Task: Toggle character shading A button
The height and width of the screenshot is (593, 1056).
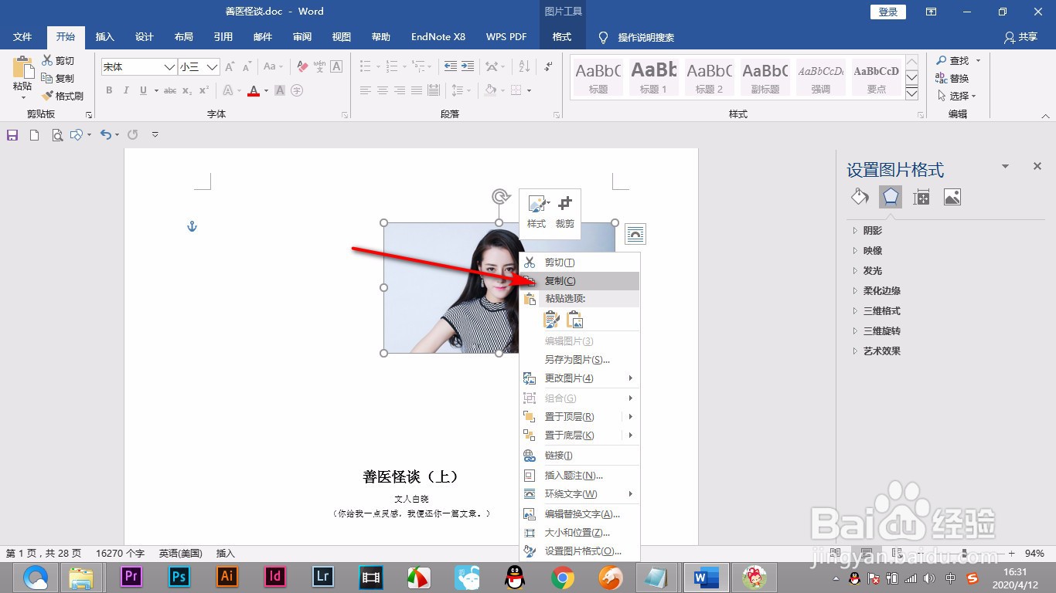Action: click(x=280, y=90)
